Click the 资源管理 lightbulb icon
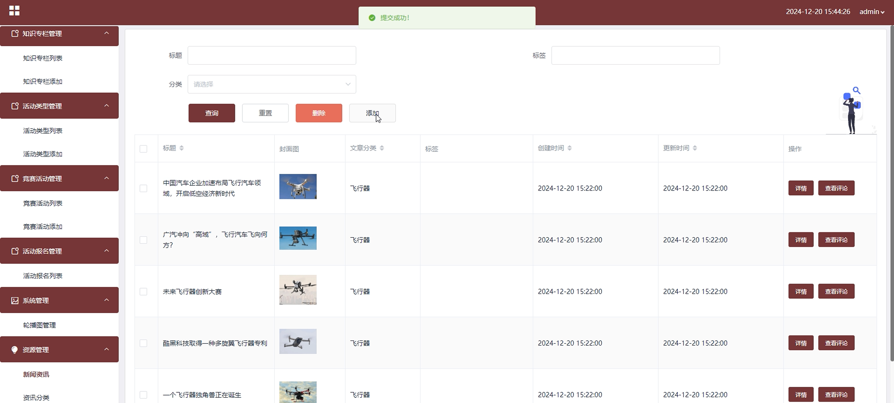 (15, 350)
